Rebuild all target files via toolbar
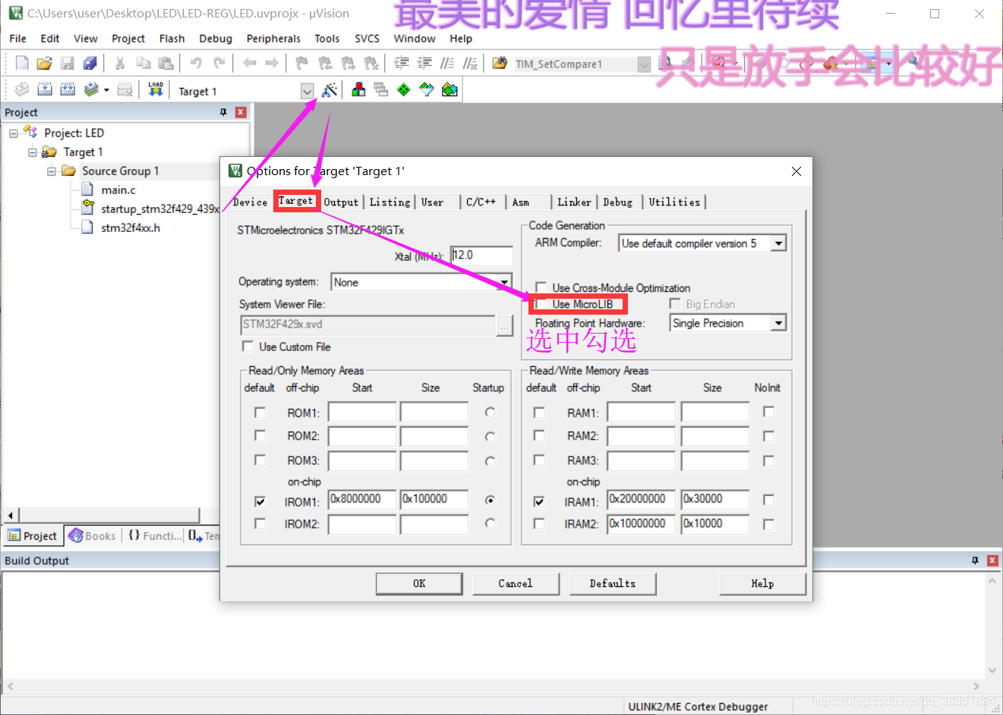Viewport: 1003px width, 715px height. point(68,89)
